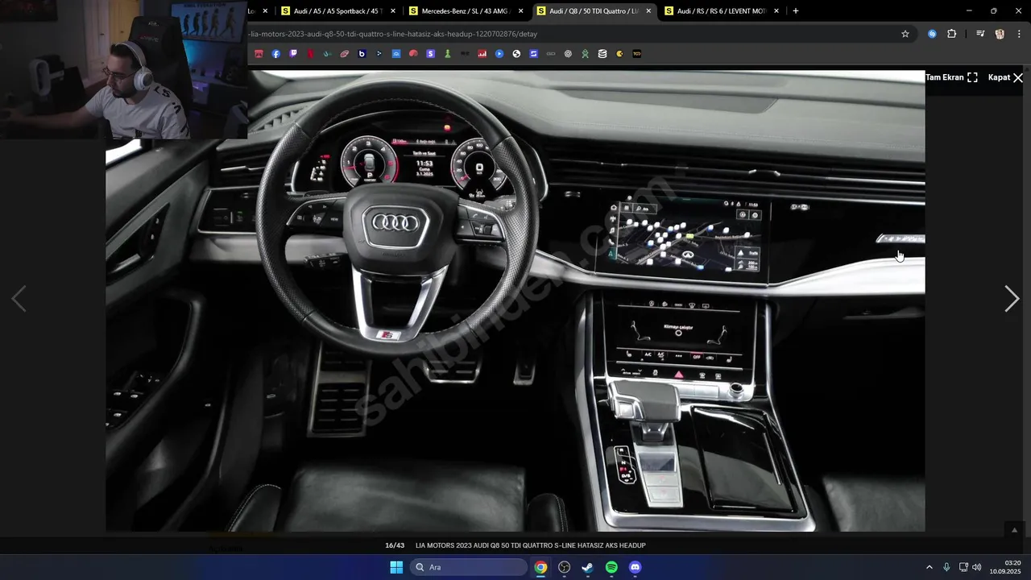Switch gallery to Tam Ekran fullscreen
Screen dimensions: 1031x580
(x=951, y=77)
